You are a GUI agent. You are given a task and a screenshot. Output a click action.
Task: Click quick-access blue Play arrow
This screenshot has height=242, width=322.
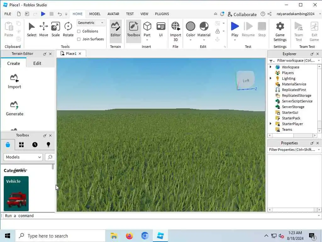43,14
